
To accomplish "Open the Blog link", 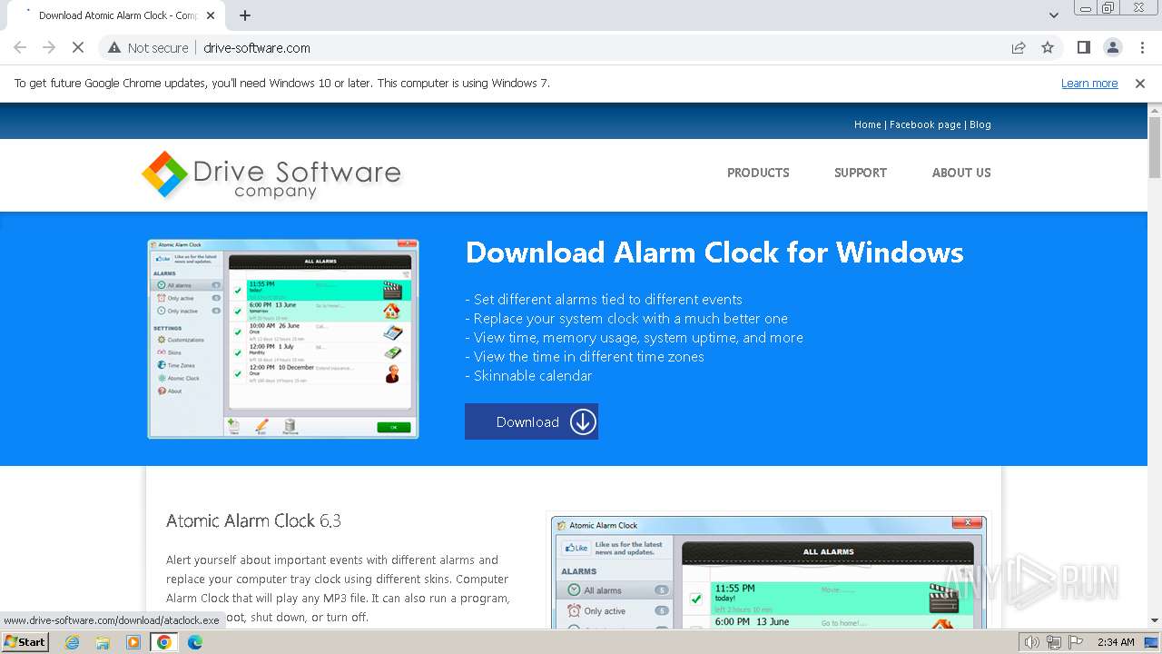I will [x=980, y=124].
